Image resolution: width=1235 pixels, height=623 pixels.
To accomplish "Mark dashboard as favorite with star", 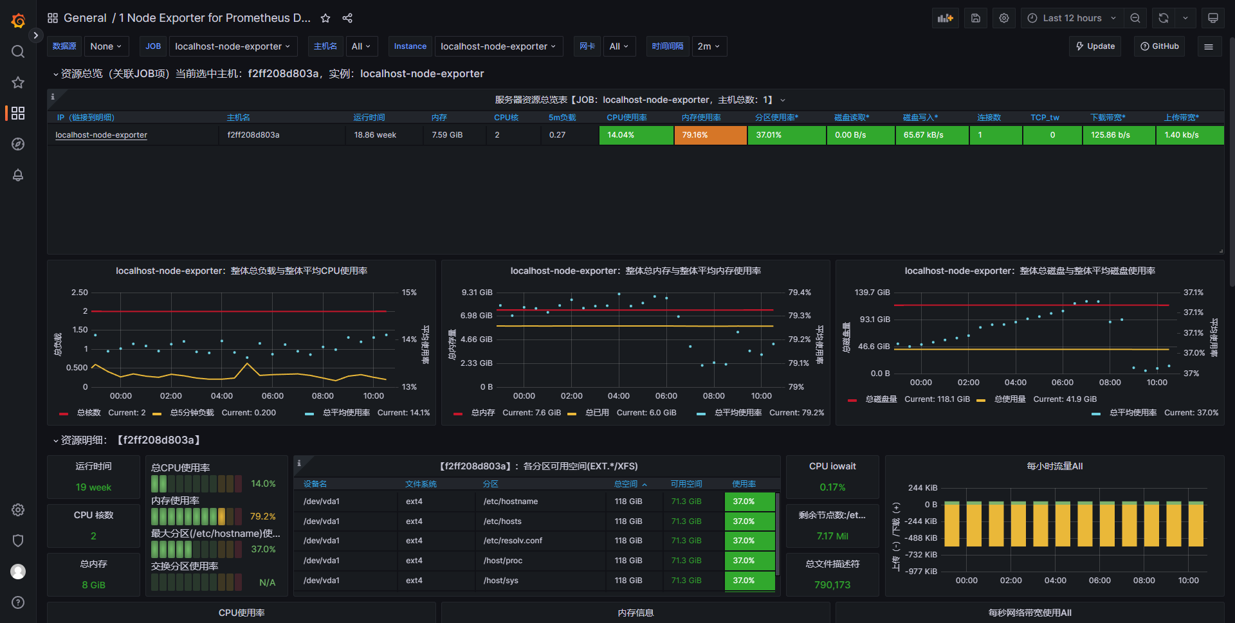I will (325, 18).
